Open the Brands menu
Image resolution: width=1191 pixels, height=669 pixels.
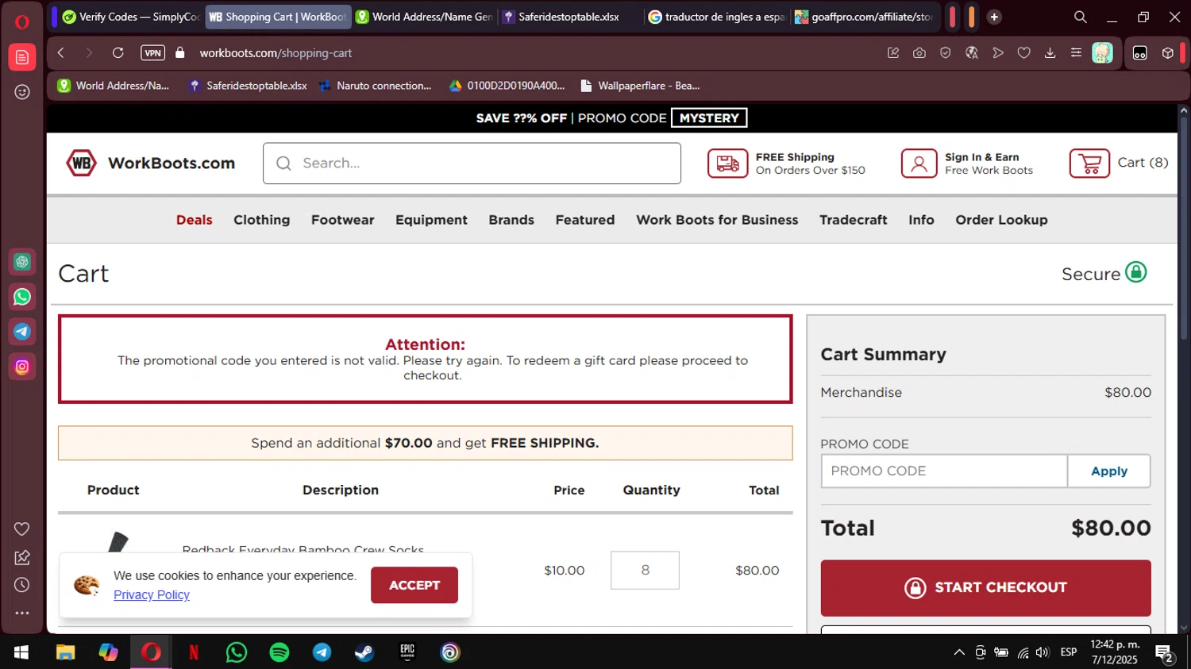pos(511,220)
